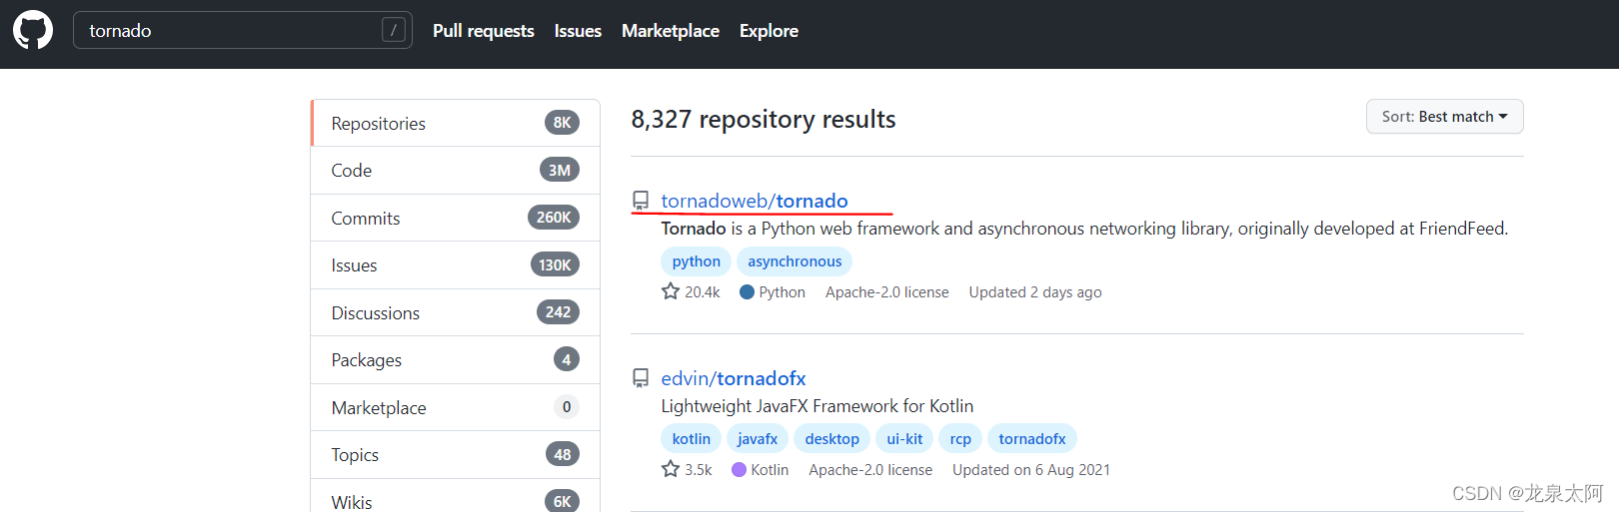Screen dimensions: 1619x512
Task: Open GitHub home via Octocat logo
Action: click(33, 30)
